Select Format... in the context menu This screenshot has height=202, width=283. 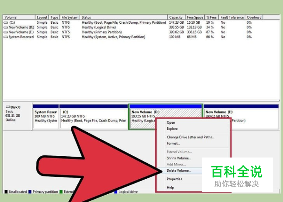[x=173, y=144]
